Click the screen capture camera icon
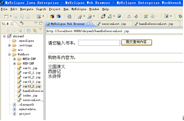Image resolution: width=184 pixels, height=121 pixels. coord(166,16)
